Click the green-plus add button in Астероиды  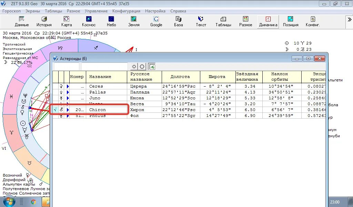coord(152,67)
